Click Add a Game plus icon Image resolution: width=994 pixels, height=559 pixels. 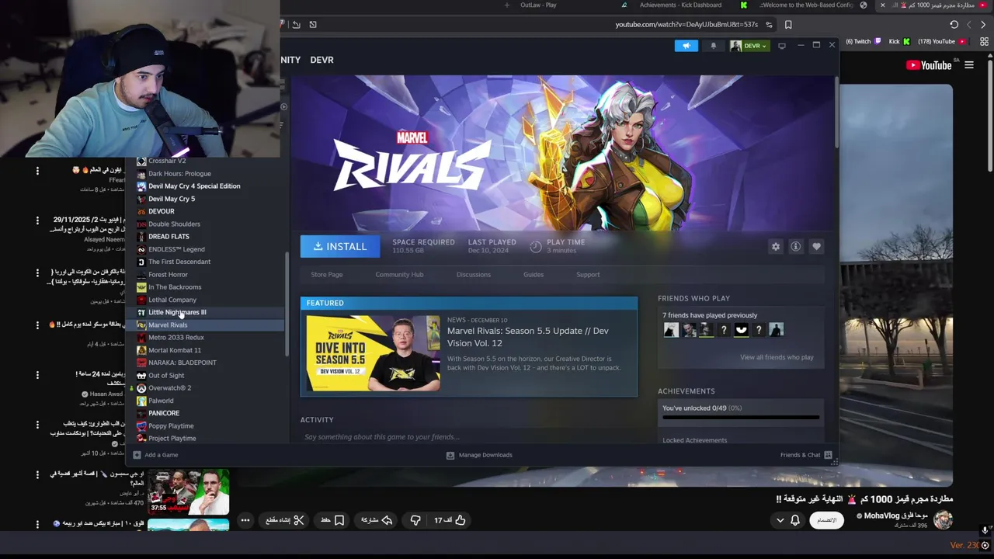click(137, 455)
